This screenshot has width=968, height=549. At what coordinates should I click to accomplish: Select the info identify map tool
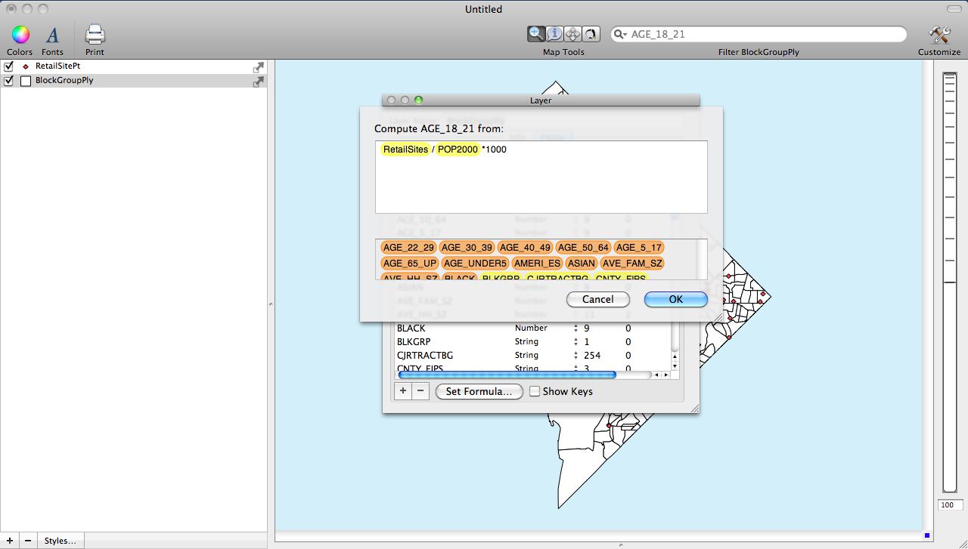(x=554, y=34)
